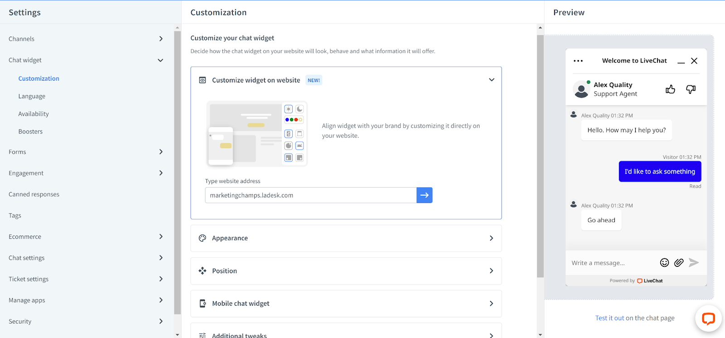Submit website address with blue arrow button
Viewport: 725px width, 338px height.
(x=424, y=195)
